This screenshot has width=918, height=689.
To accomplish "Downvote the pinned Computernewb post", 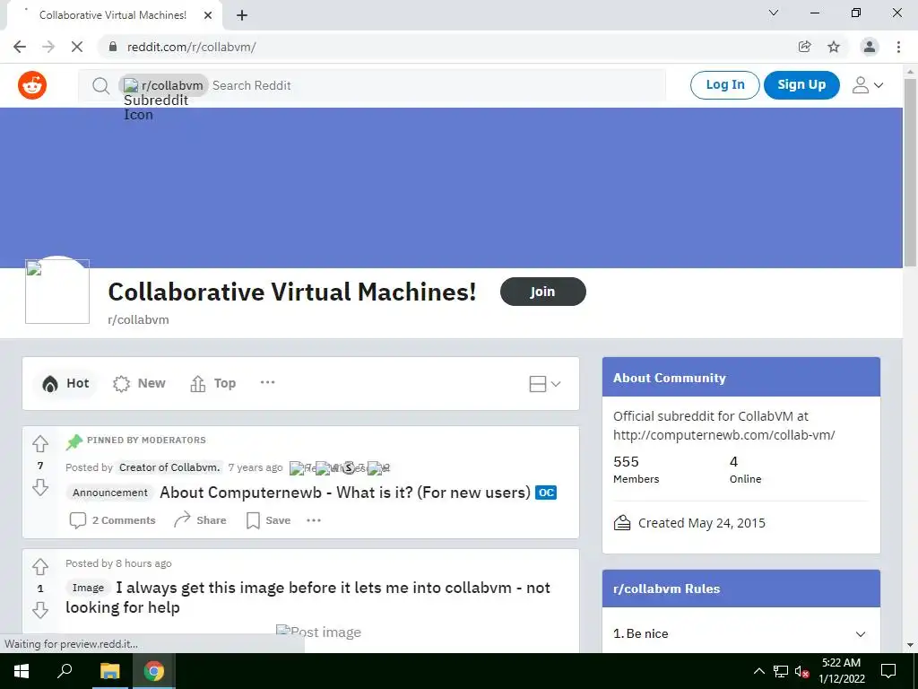I will point(39,487).
